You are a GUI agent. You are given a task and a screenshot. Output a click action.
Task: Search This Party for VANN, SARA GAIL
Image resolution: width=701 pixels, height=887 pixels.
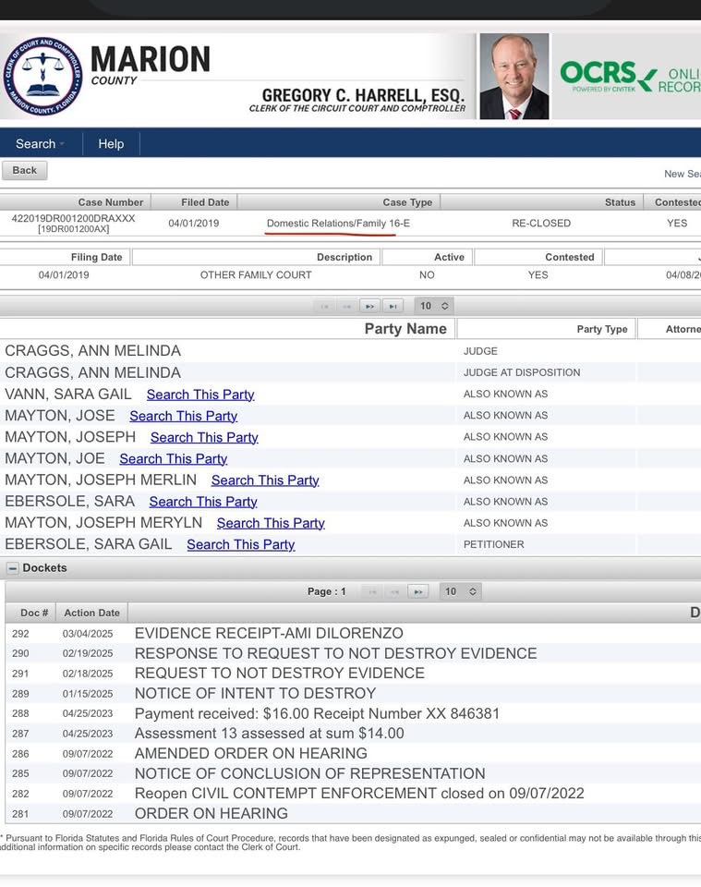point(200,395)
